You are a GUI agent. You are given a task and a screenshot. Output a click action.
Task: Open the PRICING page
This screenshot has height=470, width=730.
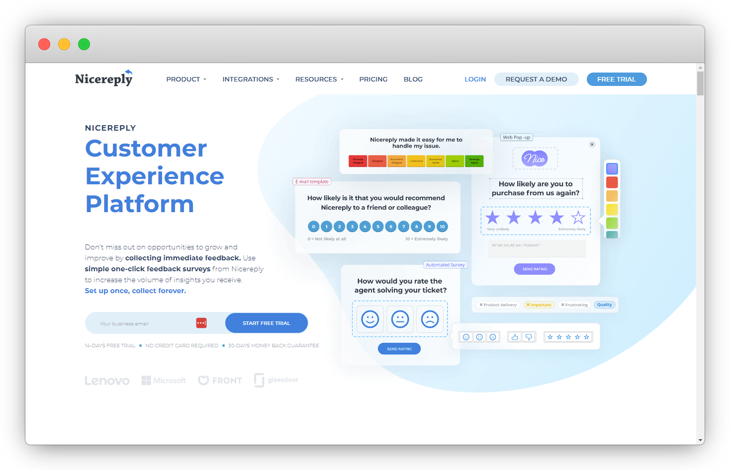pyautogui.click(x=373, y=79)
